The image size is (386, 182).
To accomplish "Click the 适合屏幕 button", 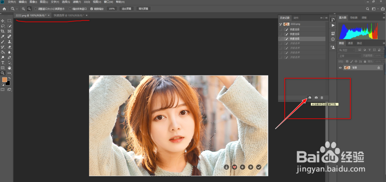I will (127, 9).
